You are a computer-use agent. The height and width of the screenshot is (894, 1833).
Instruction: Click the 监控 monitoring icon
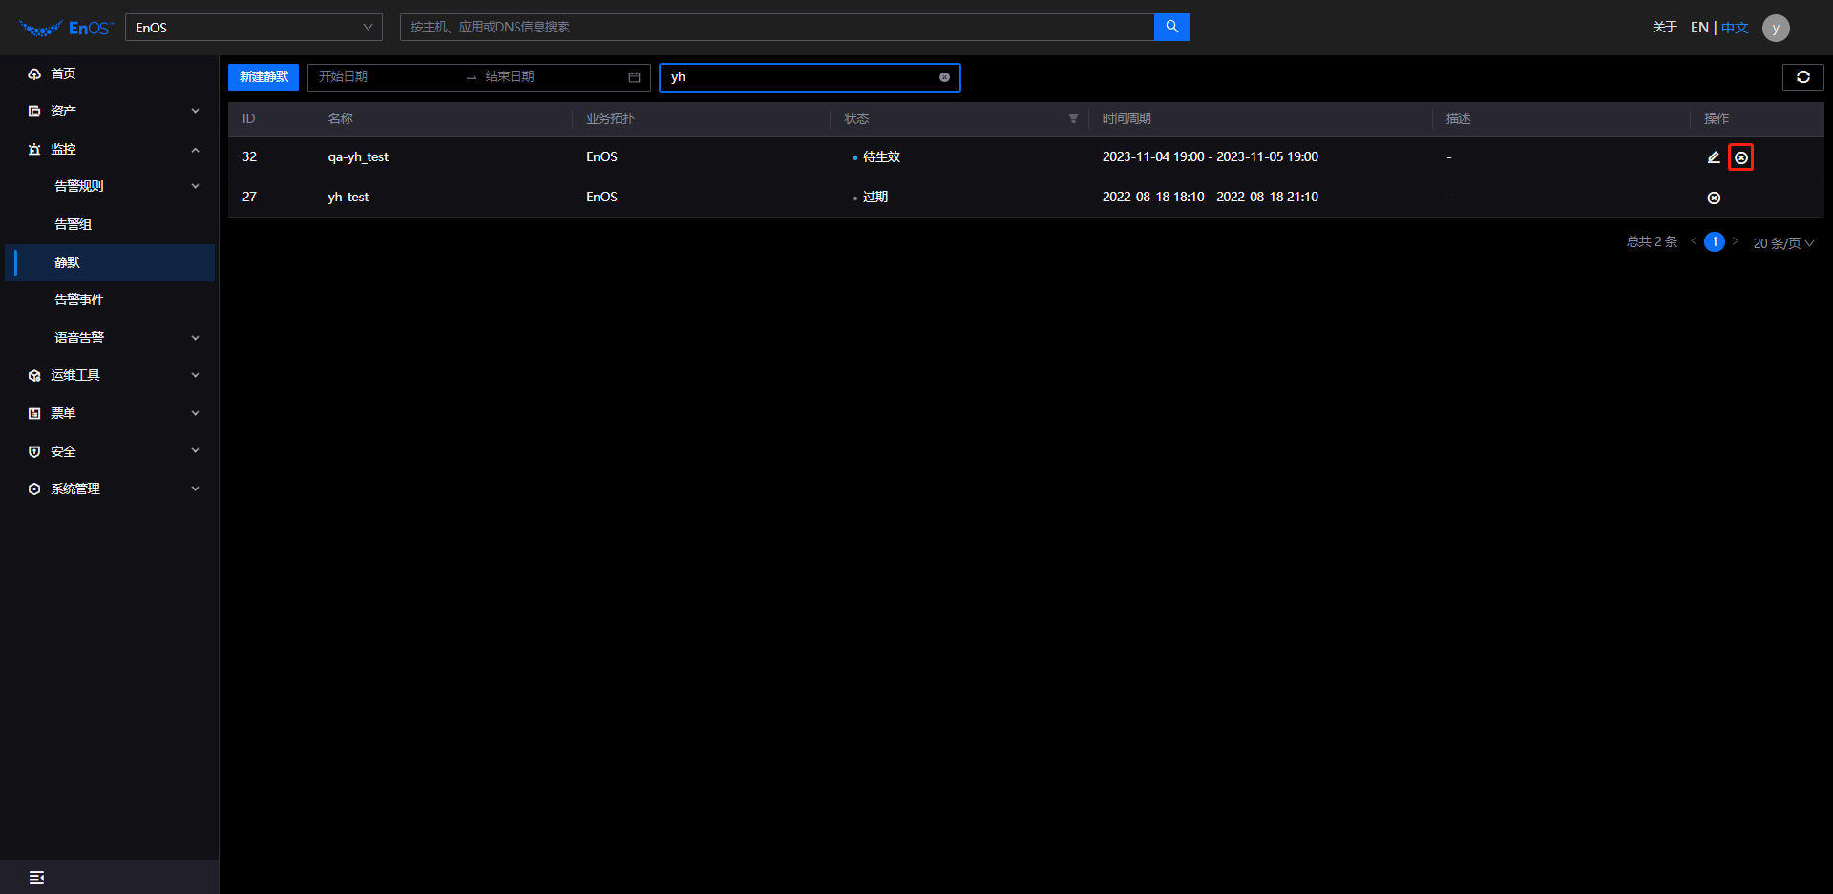(34, 149)
